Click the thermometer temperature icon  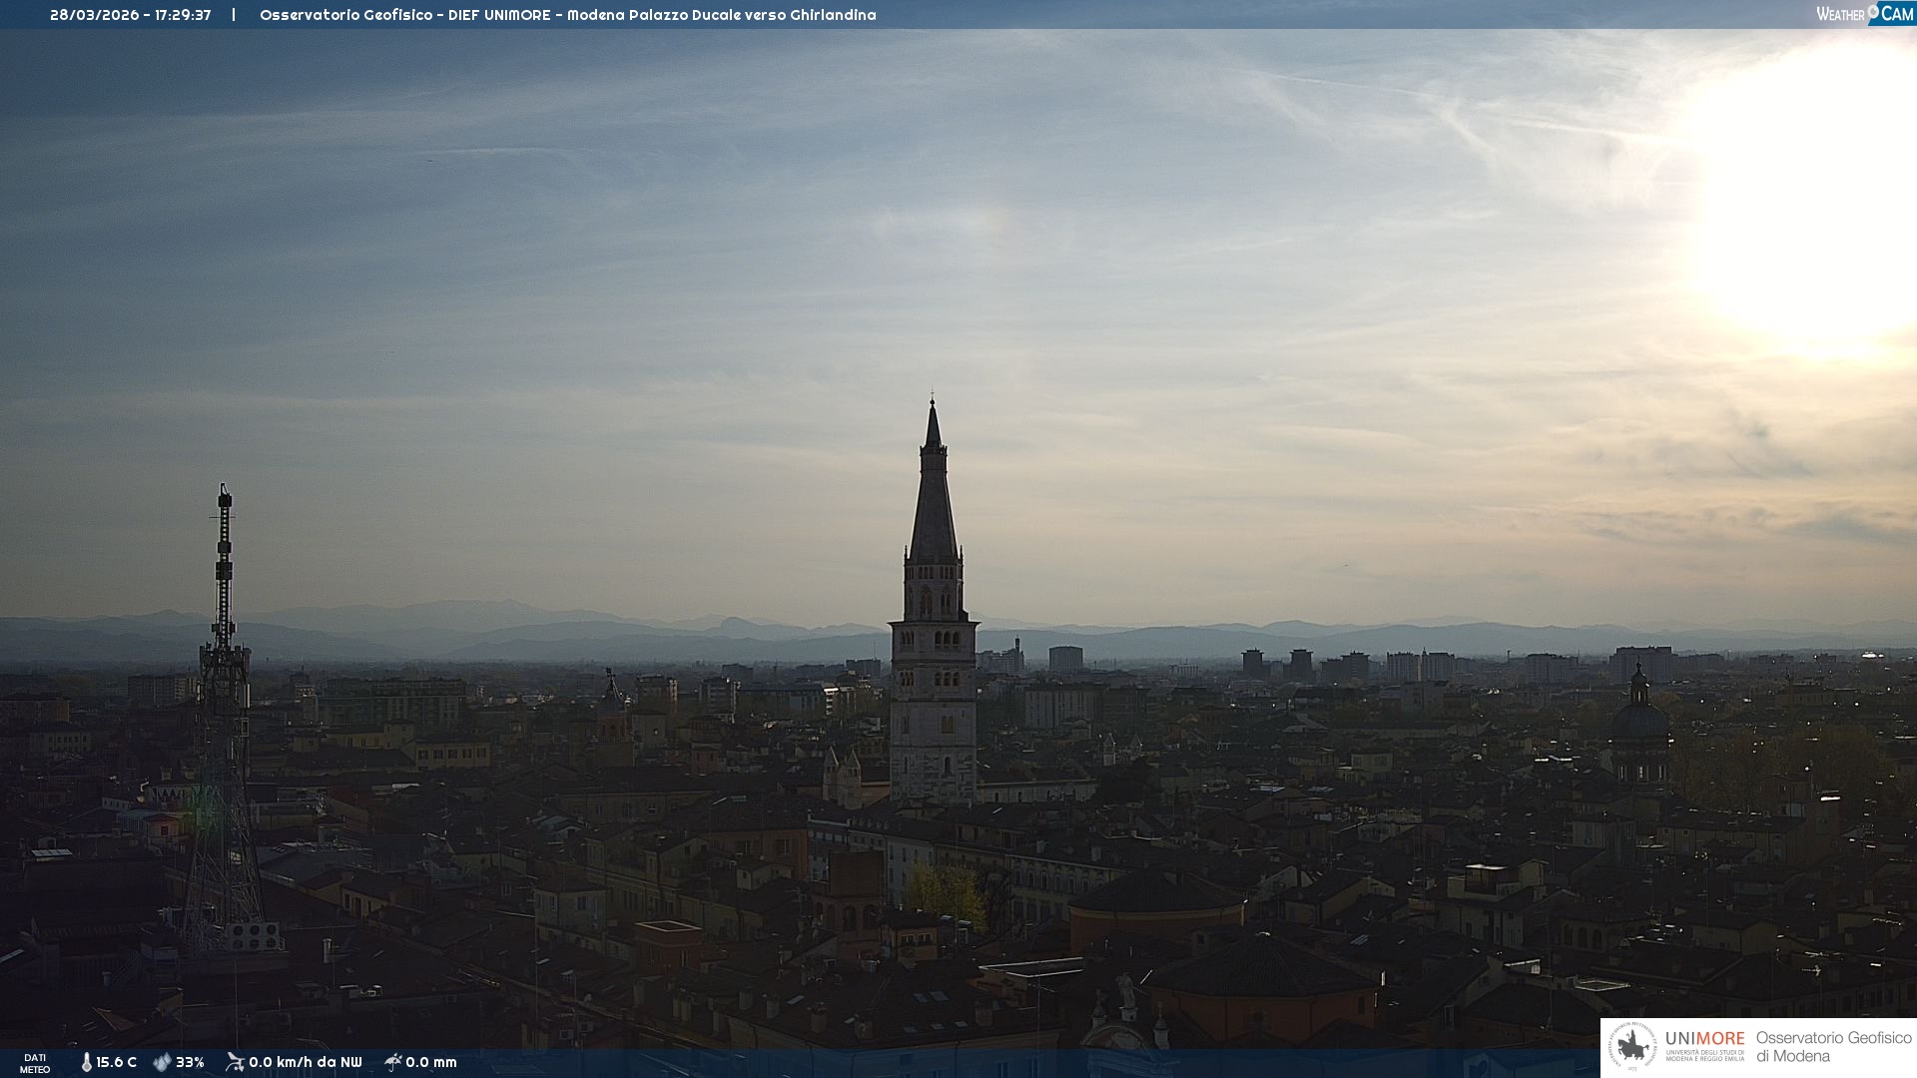(86, 1062)
